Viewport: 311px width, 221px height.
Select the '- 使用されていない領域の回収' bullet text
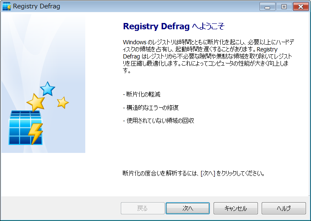click(158, 120)
